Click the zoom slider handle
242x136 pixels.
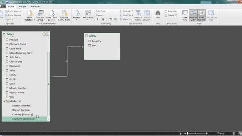(x=188, y=133)
